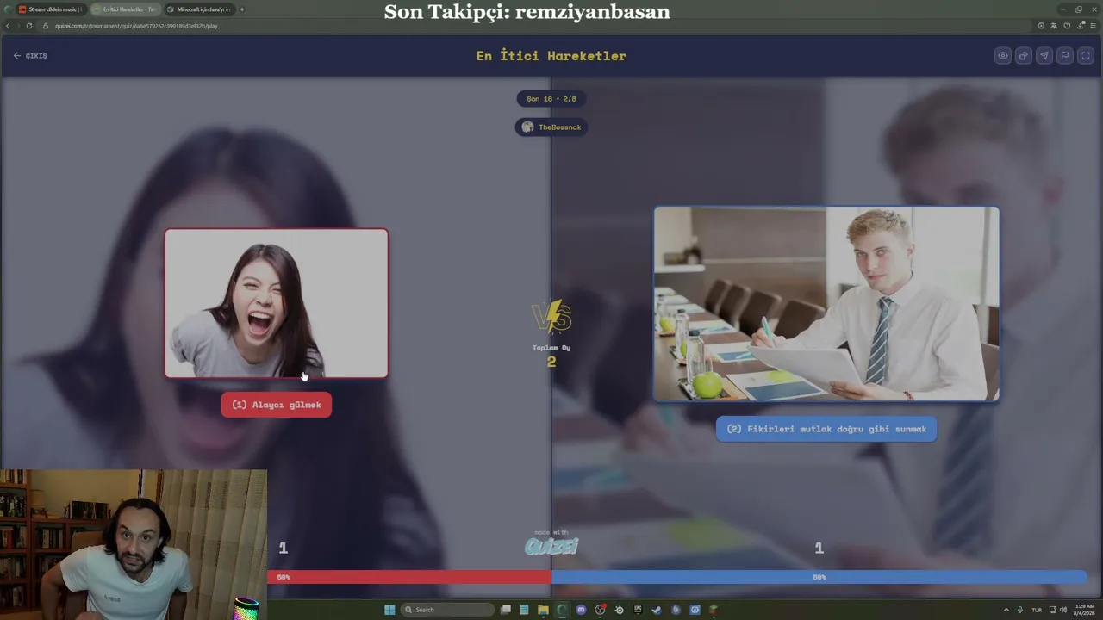
Task: Show hidden system tray icons
Action: click(1006, 610)
